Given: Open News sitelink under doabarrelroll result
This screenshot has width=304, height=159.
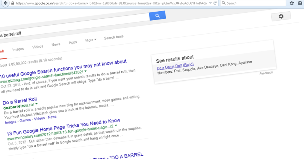Looking at the screenshot, I should tap(52, 117).
